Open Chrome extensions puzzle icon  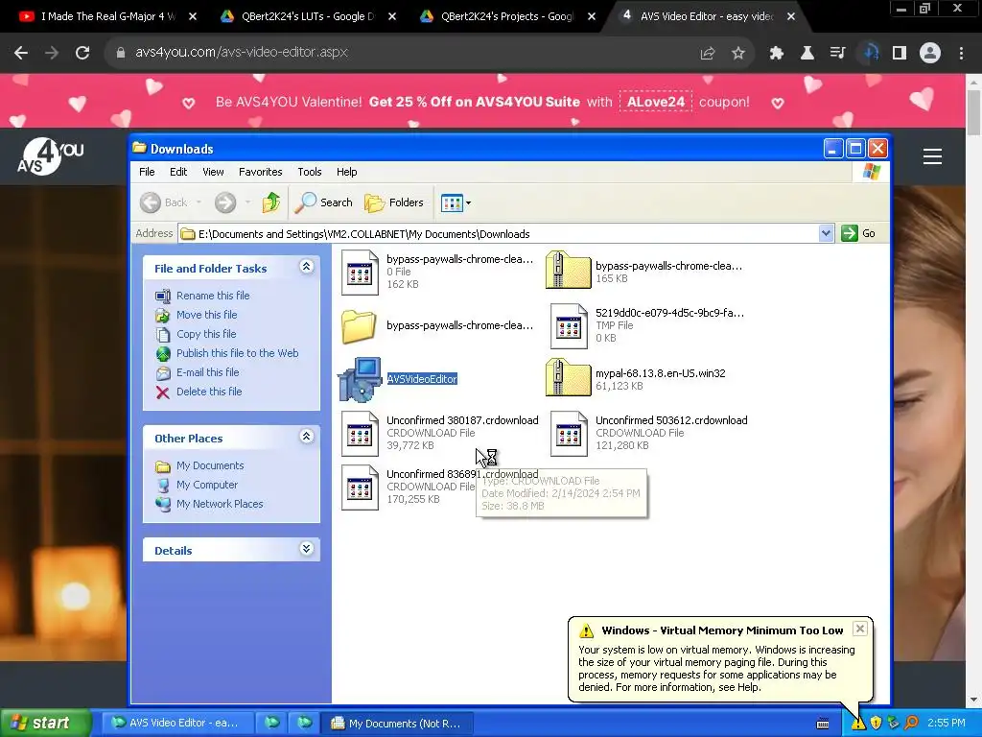pos(777,53)
